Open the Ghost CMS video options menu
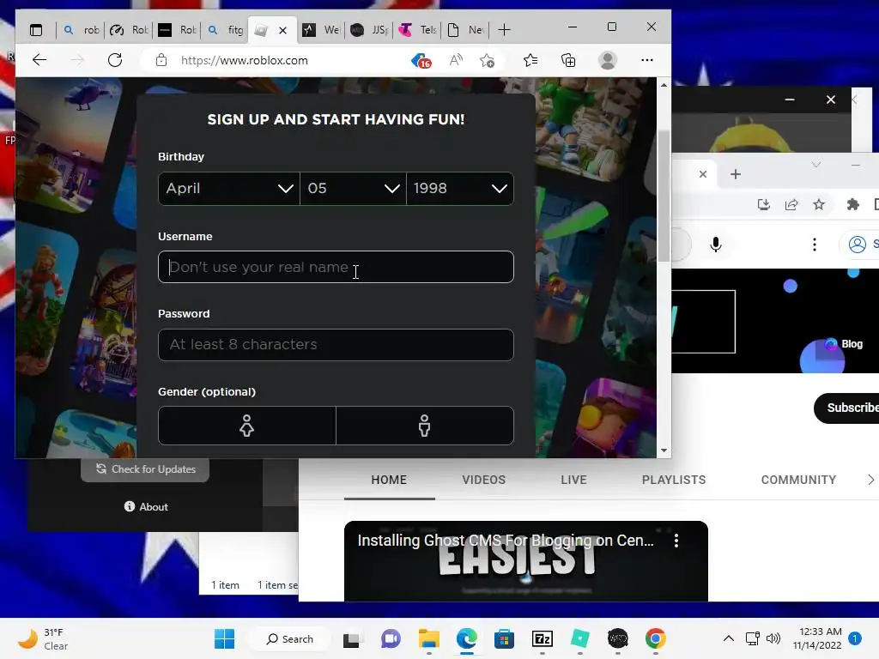The height and width of the screenshot is (659, 879). coord(676,541)
